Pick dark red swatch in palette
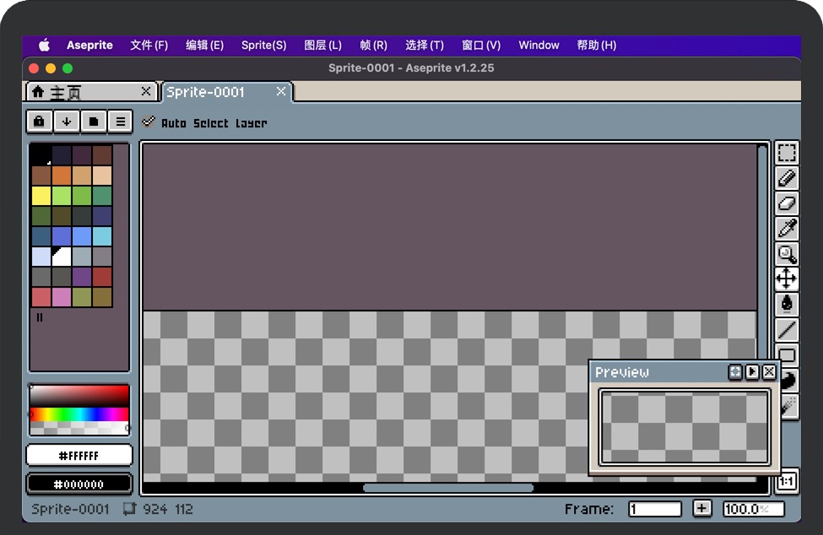Image resolution: width=823 pixels, height=535 pixels. [102, 277]
